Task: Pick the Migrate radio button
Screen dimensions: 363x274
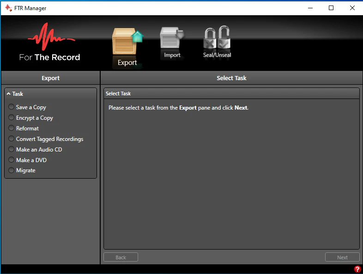Action: (11, 170)
